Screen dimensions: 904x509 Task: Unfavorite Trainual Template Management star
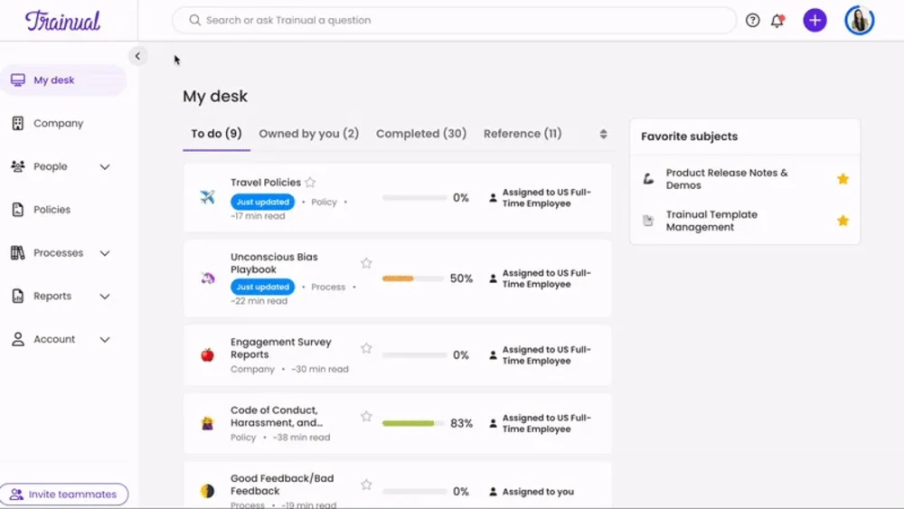[843, 221]
